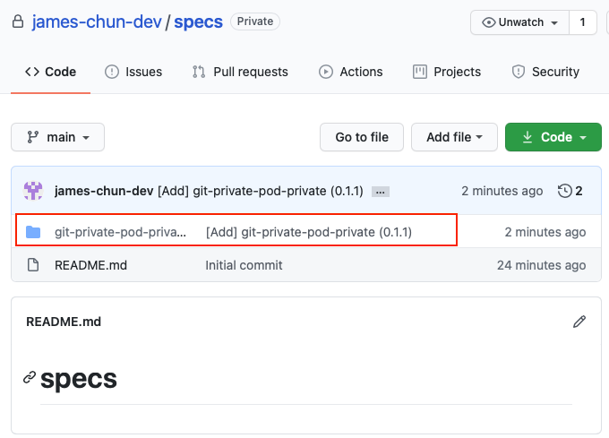The height and width of the screenshot is (438, 609).
Task: Click the lock icon beside repository name
Action: pos(18,21)
